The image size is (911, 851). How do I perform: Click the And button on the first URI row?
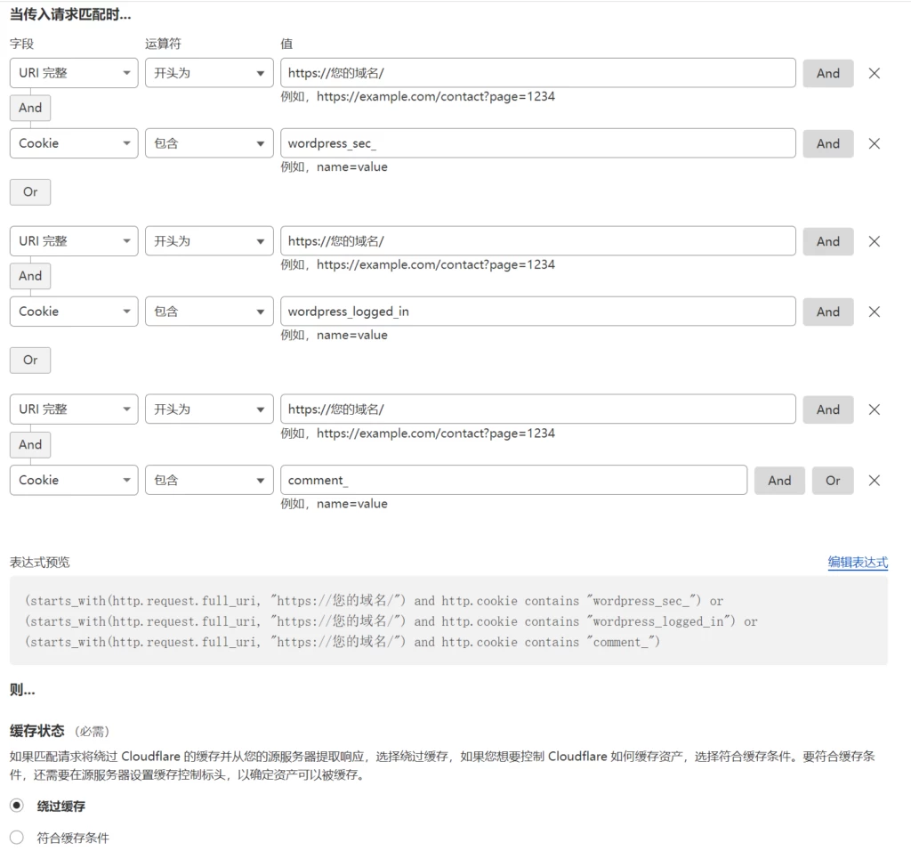pos(827,72)
